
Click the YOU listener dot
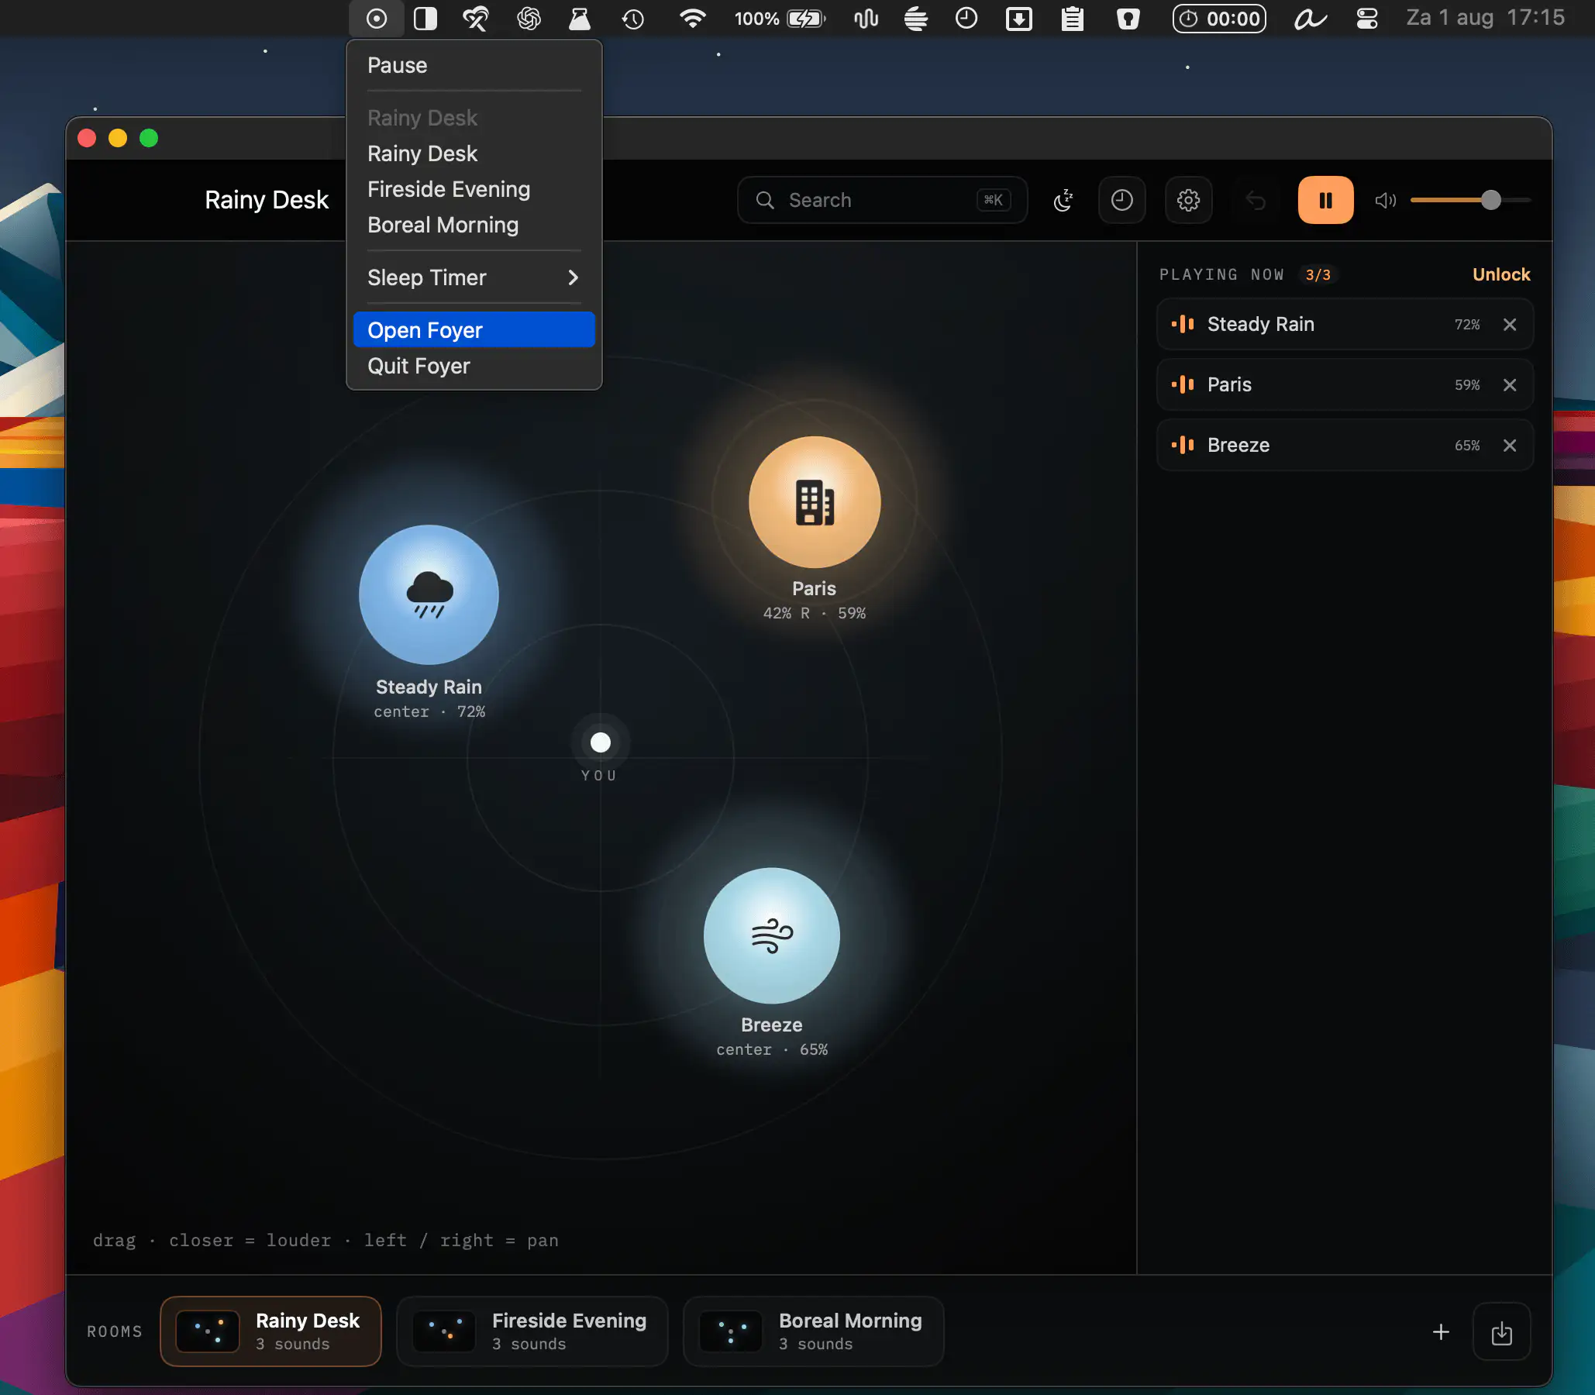[x=600, y=742]
